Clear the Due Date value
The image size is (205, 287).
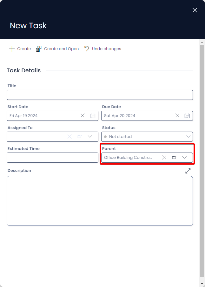177,115
